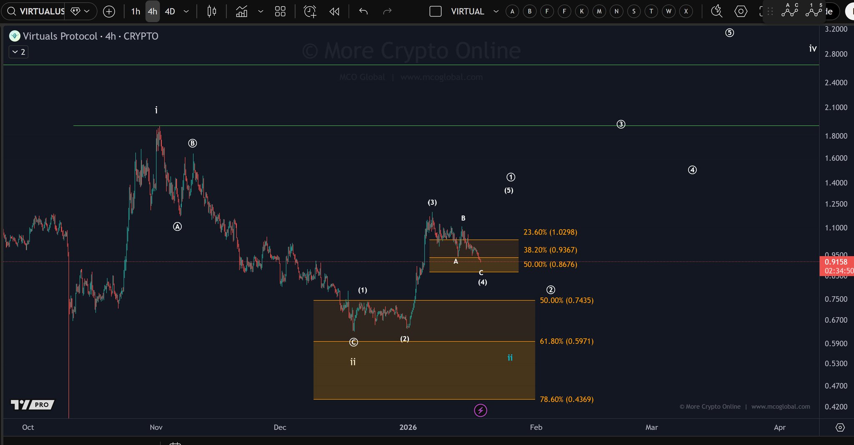Open the indicator templates grid
Screen dimensions: 854x445
280,11
